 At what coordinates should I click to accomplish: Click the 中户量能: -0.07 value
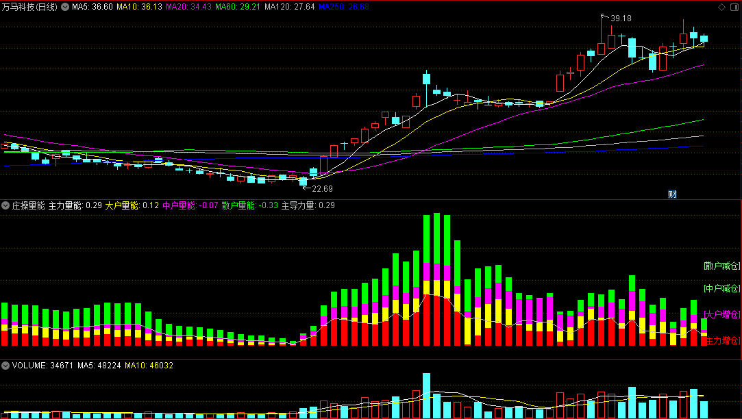pyautogui.click(x=190, y=205)
